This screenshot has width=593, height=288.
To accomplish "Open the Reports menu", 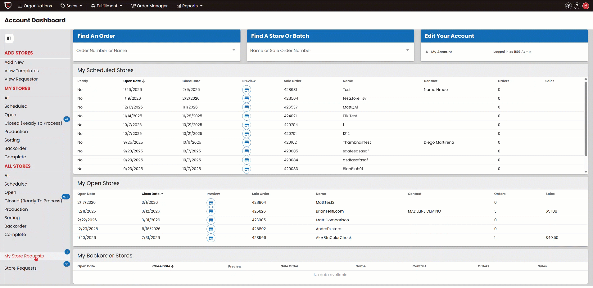I will [x=189, y=6].
